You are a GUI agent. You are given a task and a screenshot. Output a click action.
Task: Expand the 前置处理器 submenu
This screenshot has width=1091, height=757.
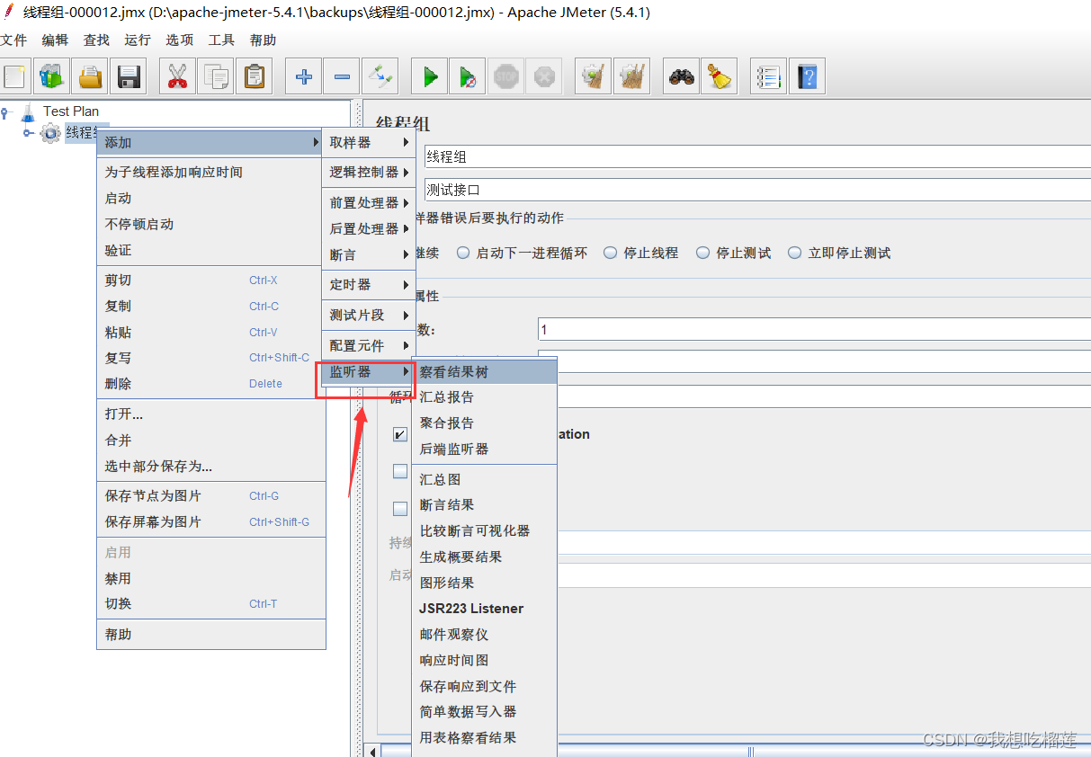tap(369, 203)
